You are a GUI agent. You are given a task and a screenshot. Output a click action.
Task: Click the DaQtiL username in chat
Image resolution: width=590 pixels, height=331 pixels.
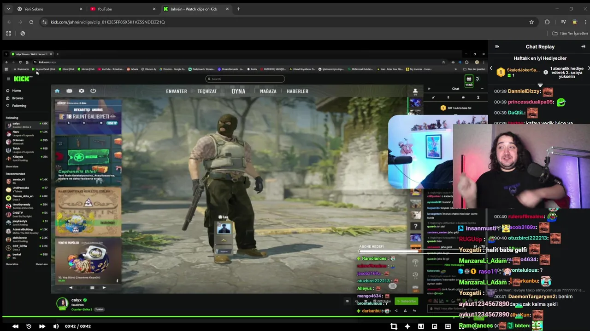tap(516, 112)
